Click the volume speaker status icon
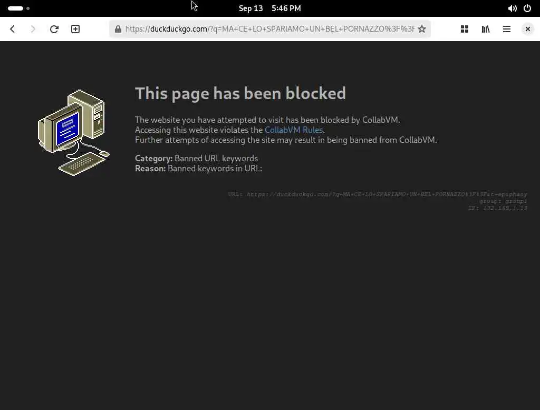This screenshot has height=410, width=540. pyautogui.click(x=512, y=8)
